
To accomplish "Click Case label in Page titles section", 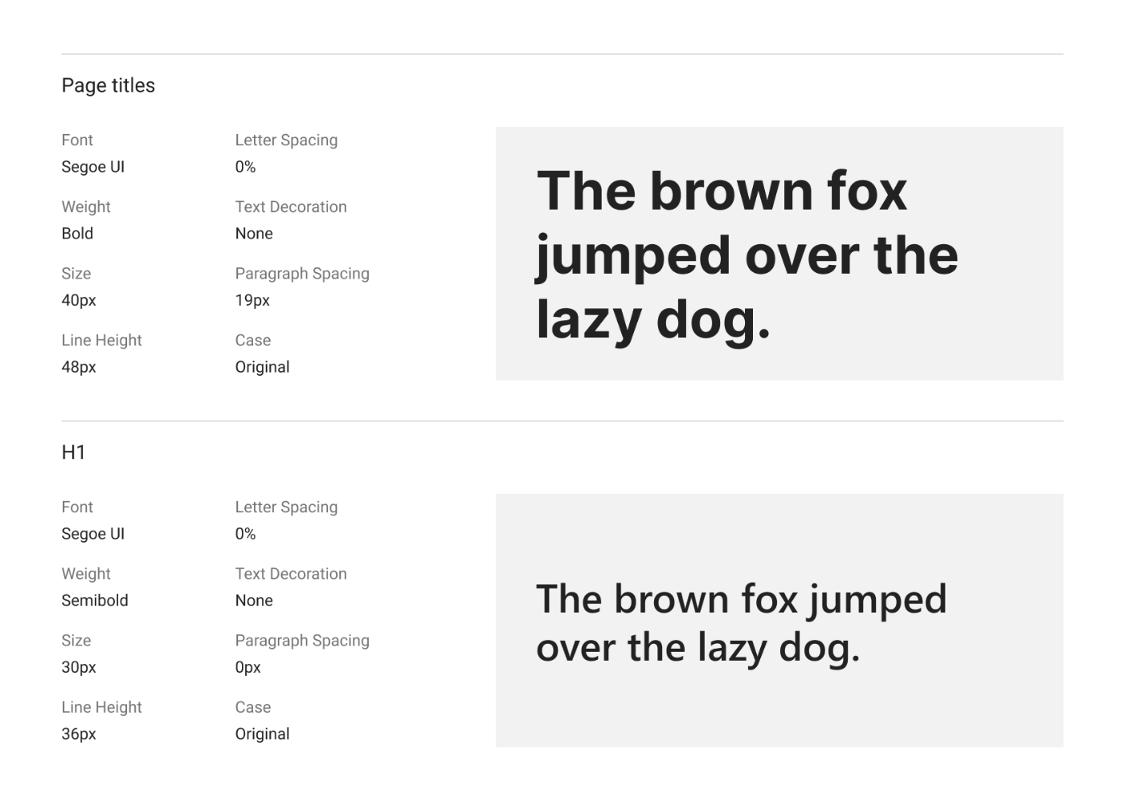I will tap(253, 340).
